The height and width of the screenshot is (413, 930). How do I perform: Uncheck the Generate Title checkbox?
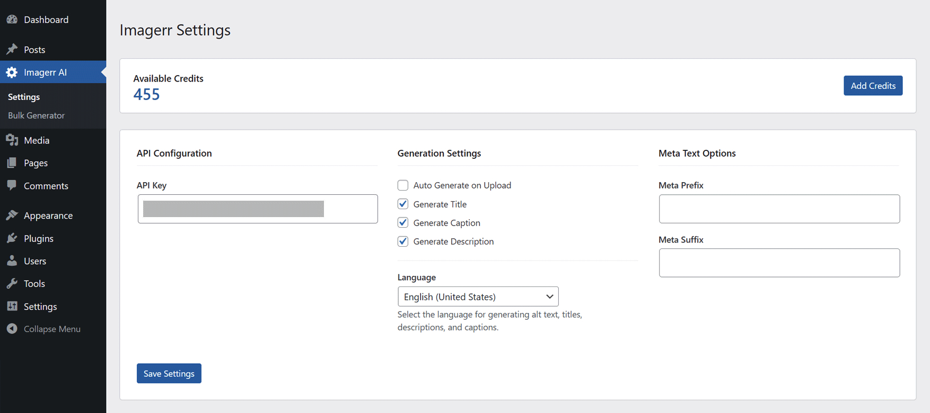[x=403, y=204]
